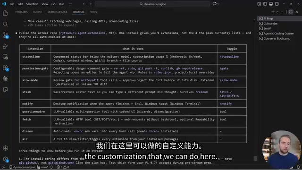Click the 'Alt+S / Alt+Shift+S' toggle cell
This screenshot has width=302, height=170.
pyautogui.click(x=232, y=93)
